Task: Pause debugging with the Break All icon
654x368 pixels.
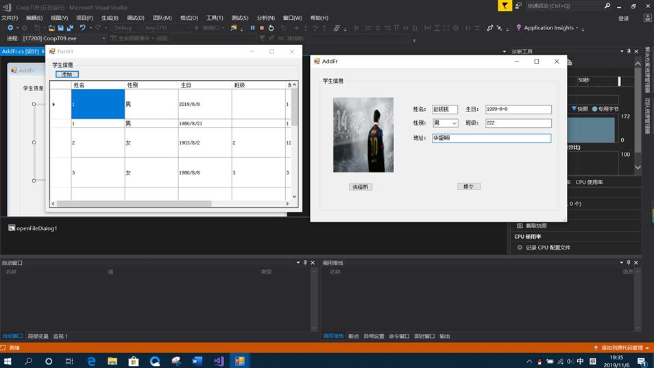Action: 252,28
